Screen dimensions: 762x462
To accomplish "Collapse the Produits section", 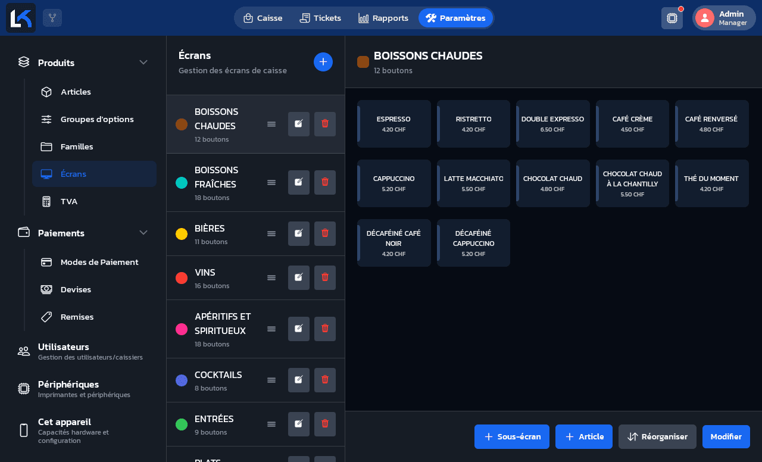I will coord(143,63).
